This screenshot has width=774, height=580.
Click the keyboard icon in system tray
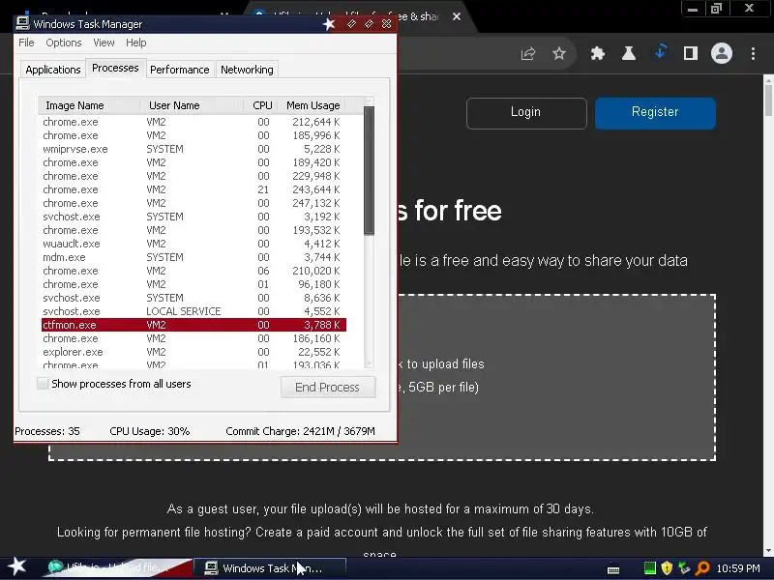tap(613, 570)
